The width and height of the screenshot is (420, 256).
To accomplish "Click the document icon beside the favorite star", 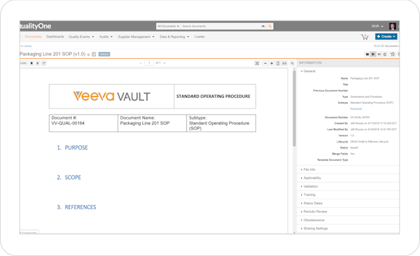I will [x=94, y=55].
